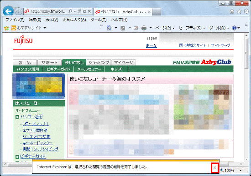Image resolution: width=251 pixels, height=176 pixels.
Task: Click the FUJITSU logo
Action: point(23,40)
